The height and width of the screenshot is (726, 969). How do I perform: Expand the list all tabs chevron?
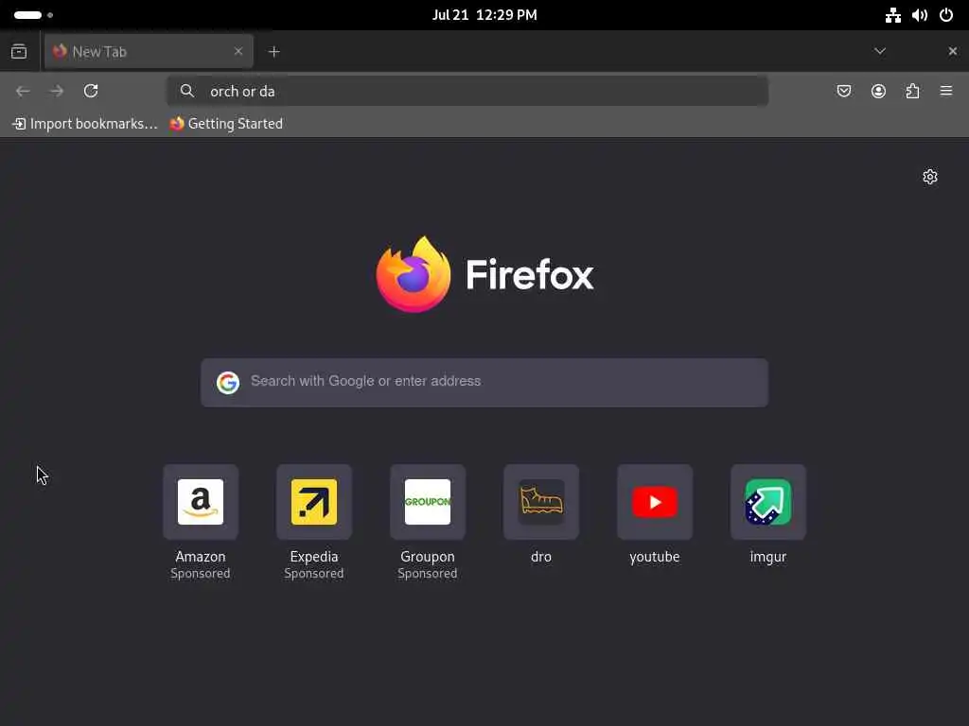click(880, 51)
